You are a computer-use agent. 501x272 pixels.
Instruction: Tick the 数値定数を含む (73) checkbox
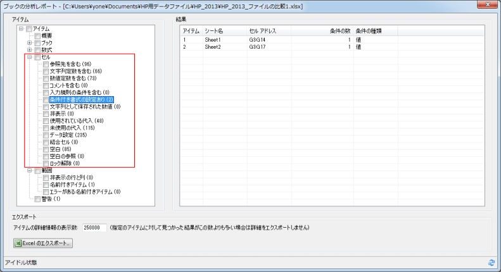click(46, 78)
